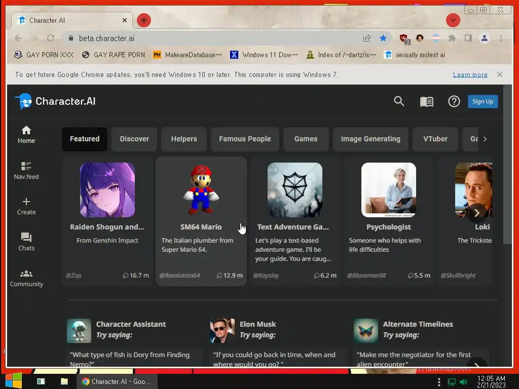Advance the featured carousel with the next arrow
This screenshot has width=519, height=389.
476,213
